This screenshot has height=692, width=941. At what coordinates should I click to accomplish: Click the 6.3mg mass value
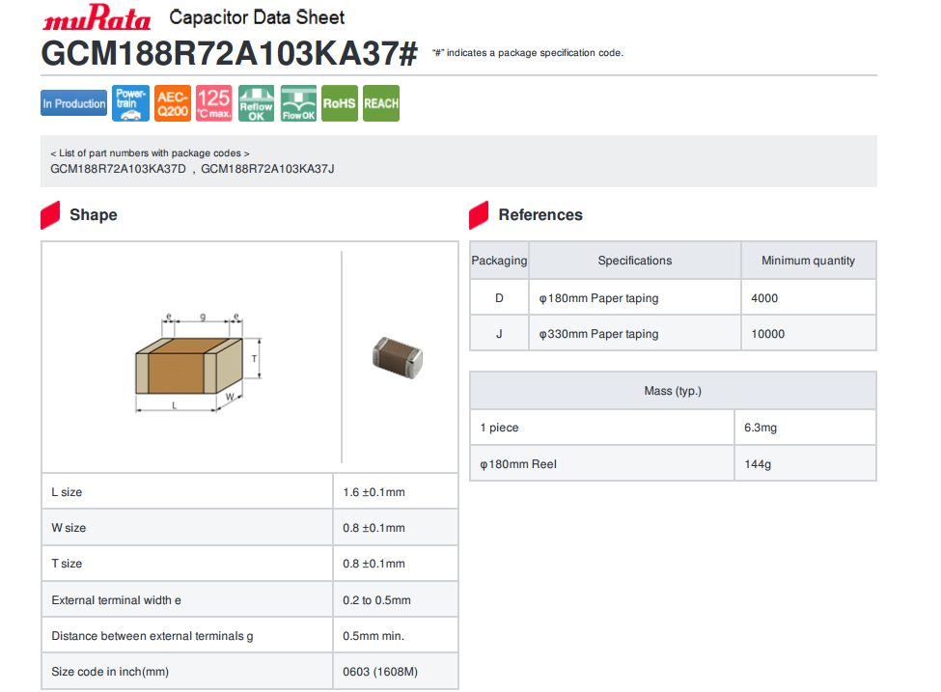761,428
